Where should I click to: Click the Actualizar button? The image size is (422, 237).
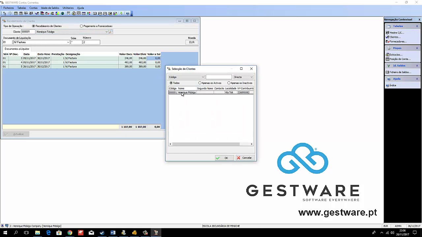point(15,134)
